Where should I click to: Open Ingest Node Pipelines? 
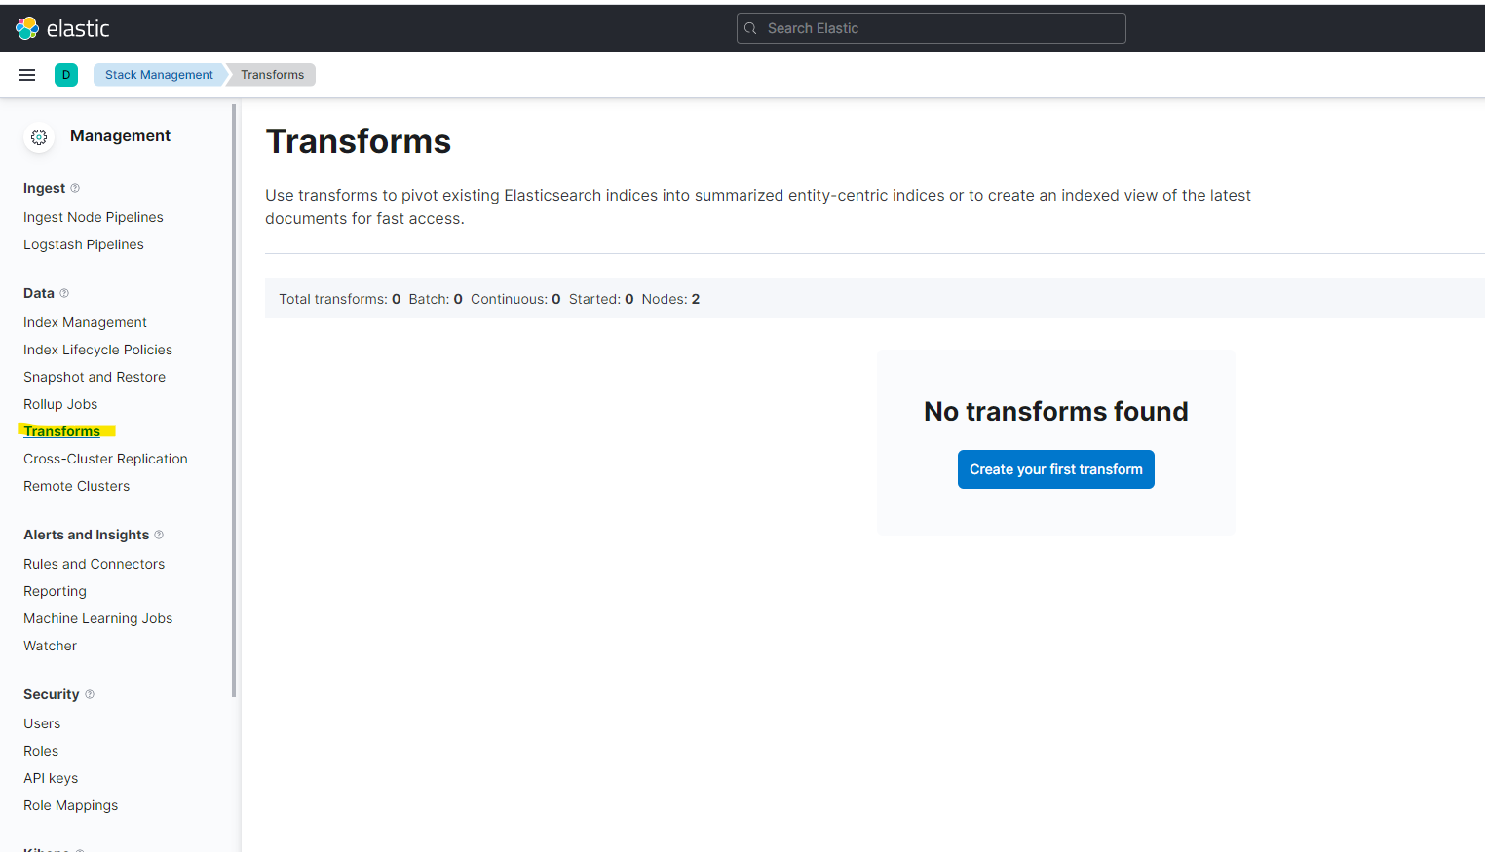tap(94, 217)
